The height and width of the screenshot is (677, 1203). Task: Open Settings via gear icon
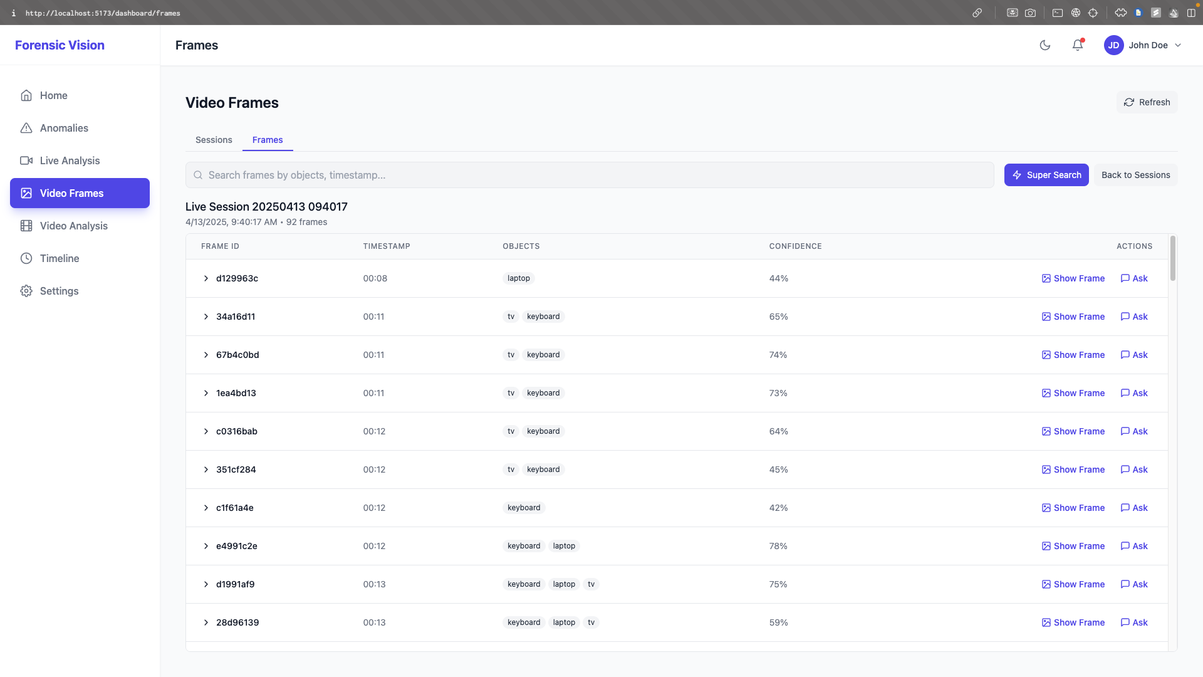click(x=26, y=291)
